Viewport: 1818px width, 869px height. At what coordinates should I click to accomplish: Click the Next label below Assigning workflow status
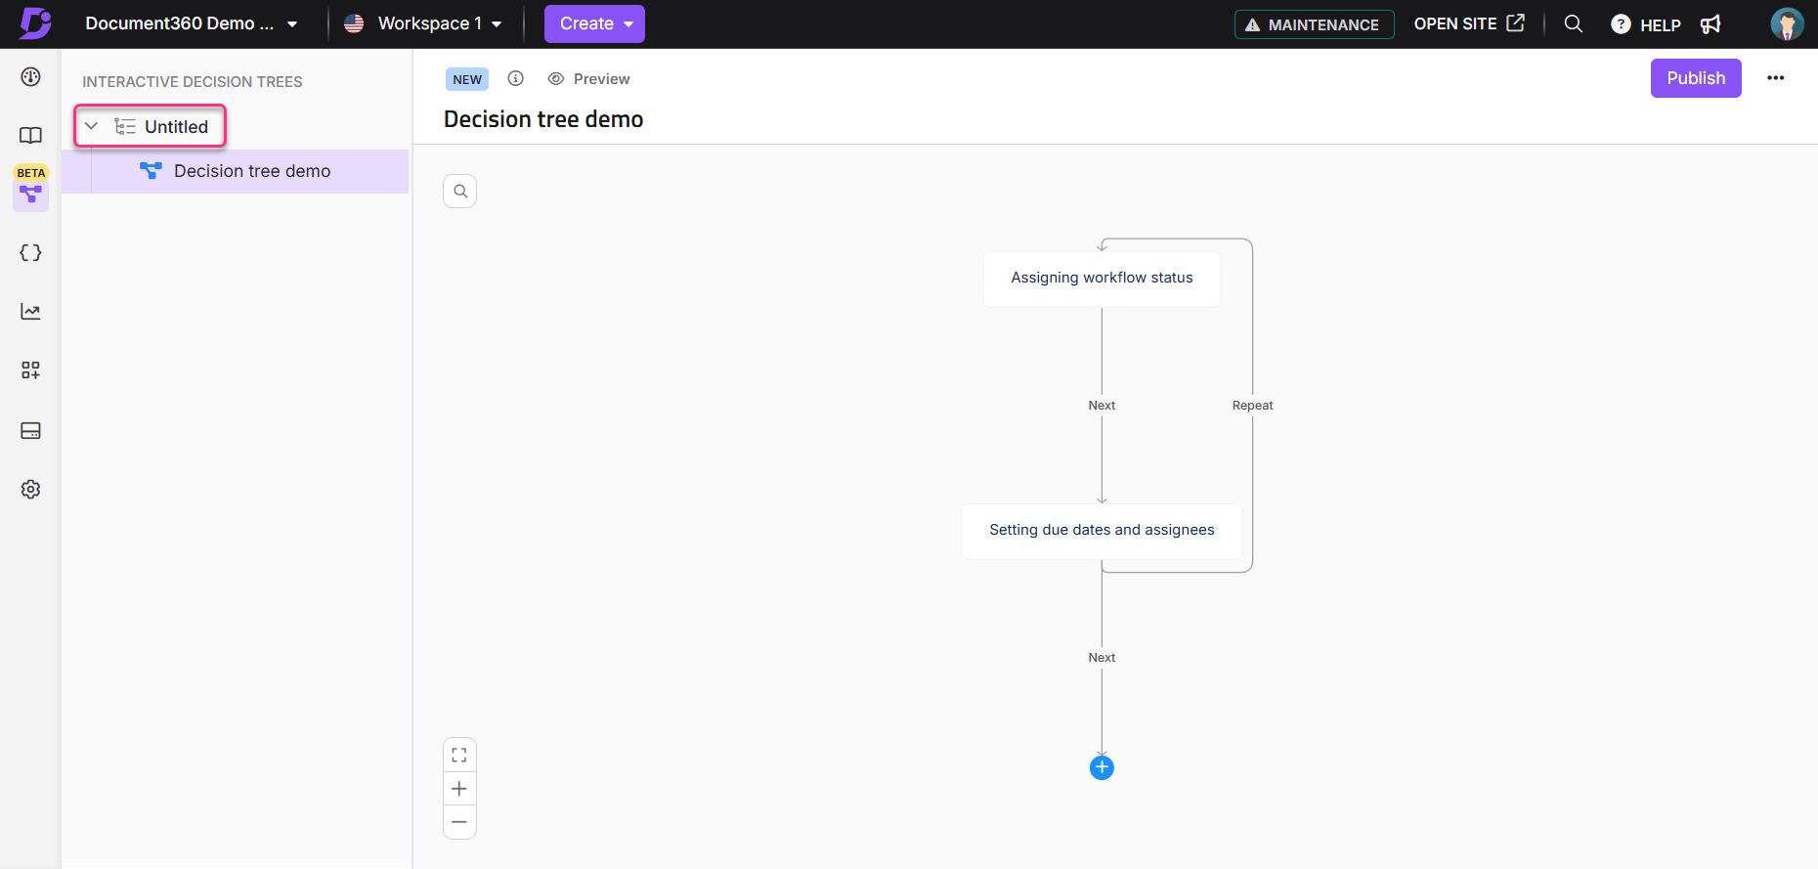1102,406
